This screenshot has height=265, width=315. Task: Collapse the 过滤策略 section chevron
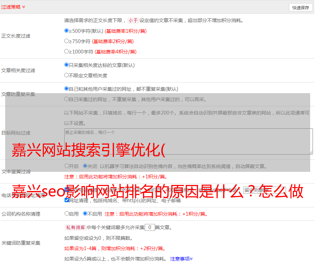tap(23, 7)
